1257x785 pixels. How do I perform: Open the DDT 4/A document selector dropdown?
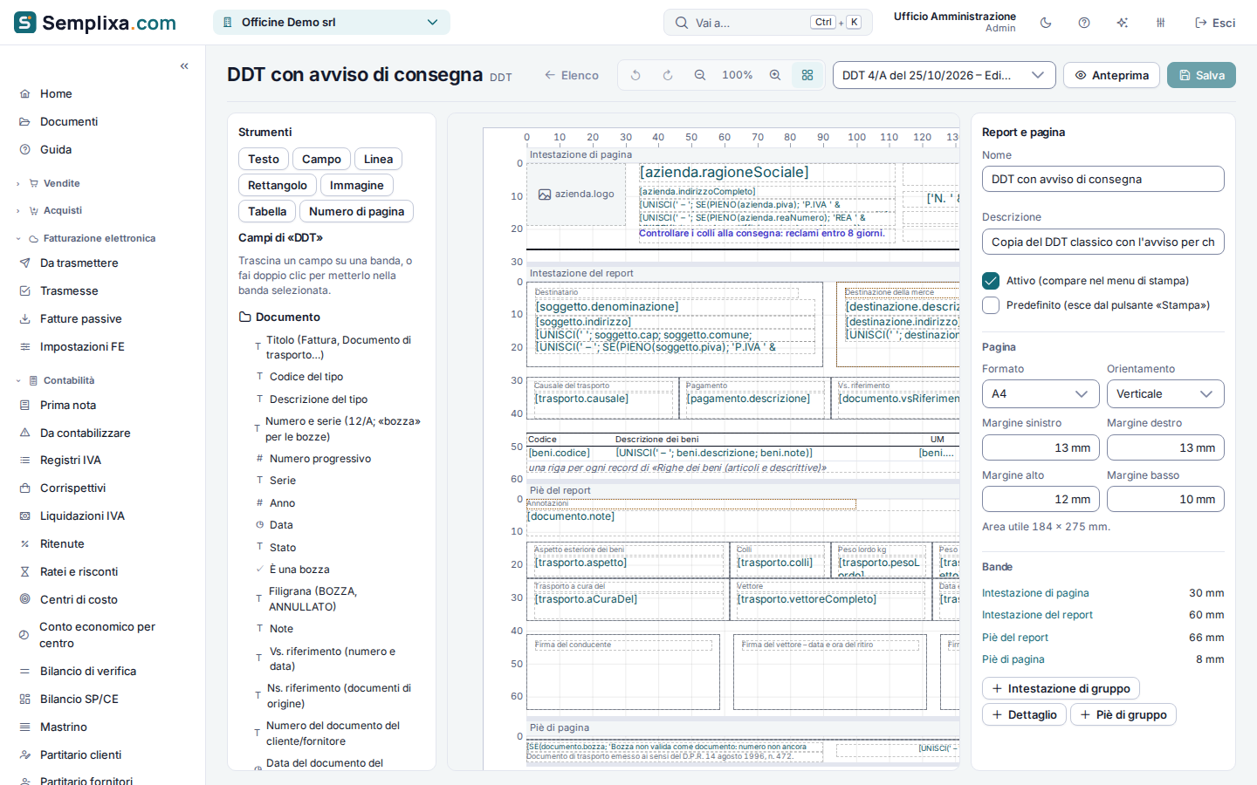point(944,75)
